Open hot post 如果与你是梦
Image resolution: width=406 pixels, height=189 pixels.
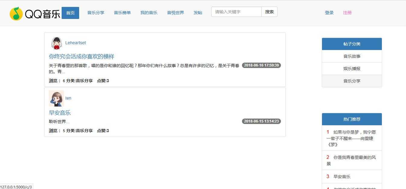tap(352, 138)
